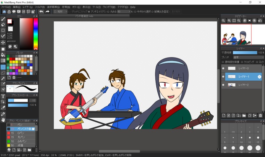Select the Brush tool in left toolbar

pyautogui.click(x=3, y=19)
